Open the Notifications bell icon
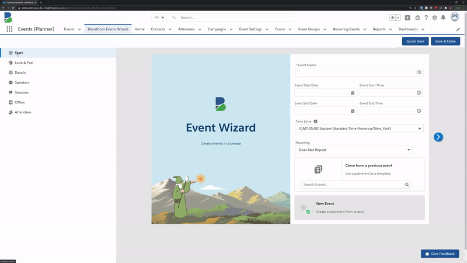Image resolution: width=467 pixels, height=263 pixels. point(443,18)
